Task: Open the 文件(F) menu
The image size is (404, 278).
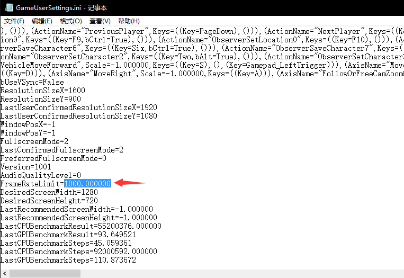Action: click(14, 21)
